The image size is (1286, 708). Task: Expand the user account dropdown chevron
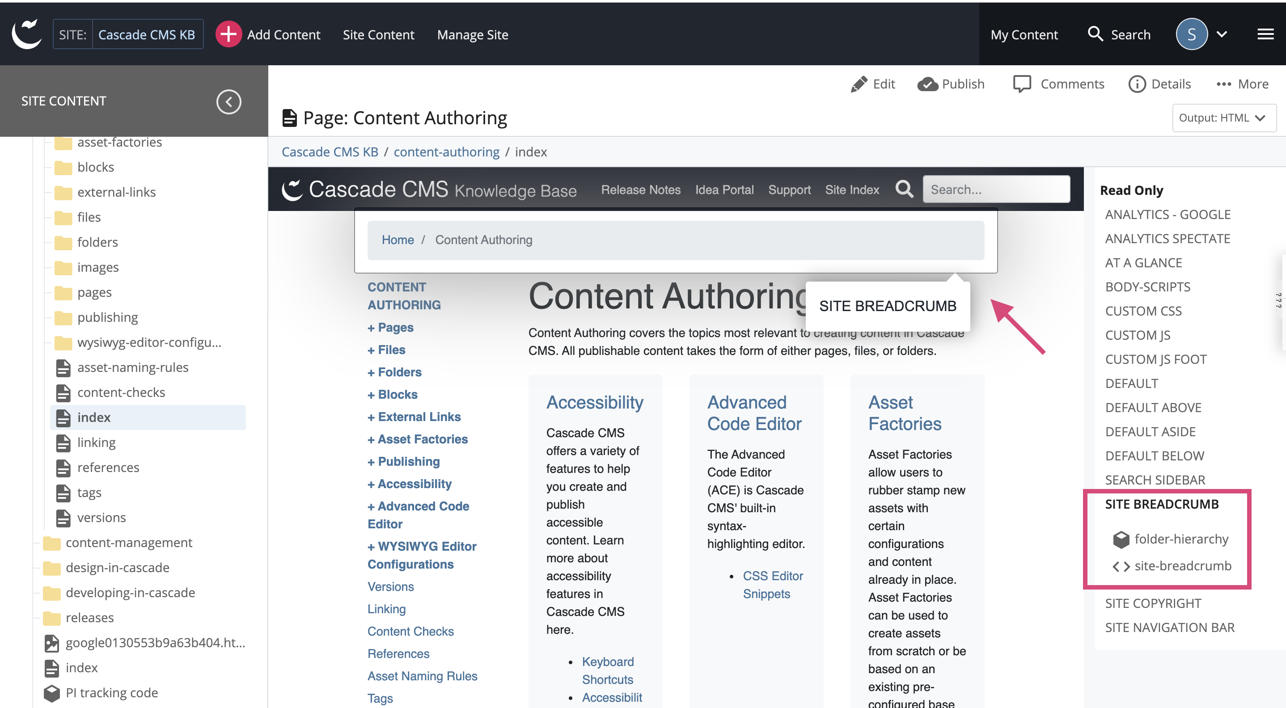(1222, 34)
